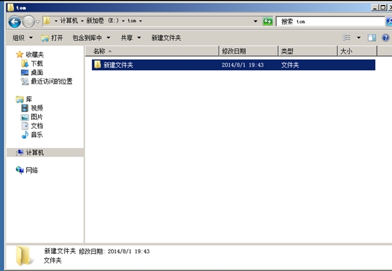Minimize the tom window
392x271 pixels.
(375, 8)
